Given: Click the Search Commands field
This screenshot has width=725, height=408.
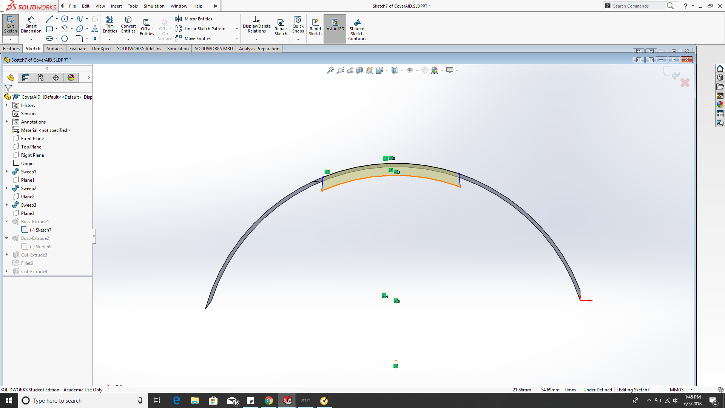Looking at the screenshot, I should click(x=637, y=6).
